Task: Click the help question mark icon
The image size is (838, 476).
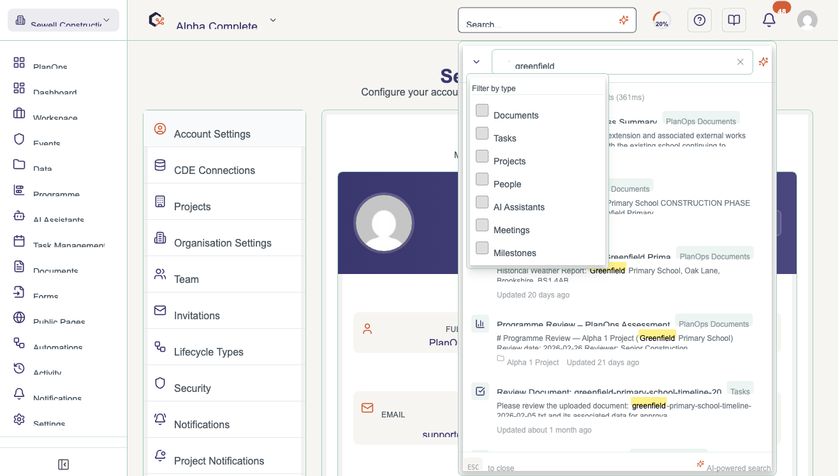Action: click(700, 20)
